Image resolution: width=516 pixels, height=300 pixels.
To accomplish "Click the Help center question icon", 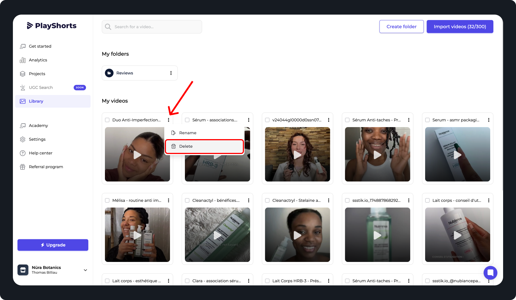I will 23,153.
